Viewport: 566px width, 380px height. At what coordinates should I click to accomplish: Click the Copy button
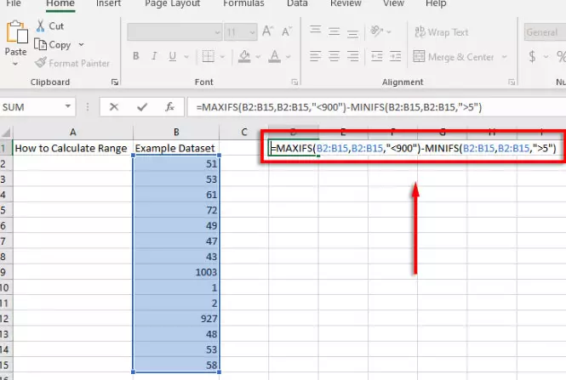click(53, 45)
